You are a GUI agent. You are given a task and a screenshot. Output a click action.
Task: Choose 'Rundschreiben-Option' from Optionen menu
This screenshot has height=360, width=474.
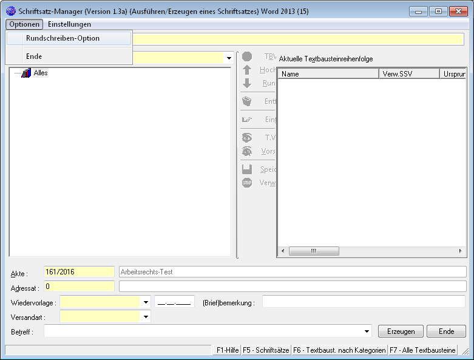[x=63, y=38]
